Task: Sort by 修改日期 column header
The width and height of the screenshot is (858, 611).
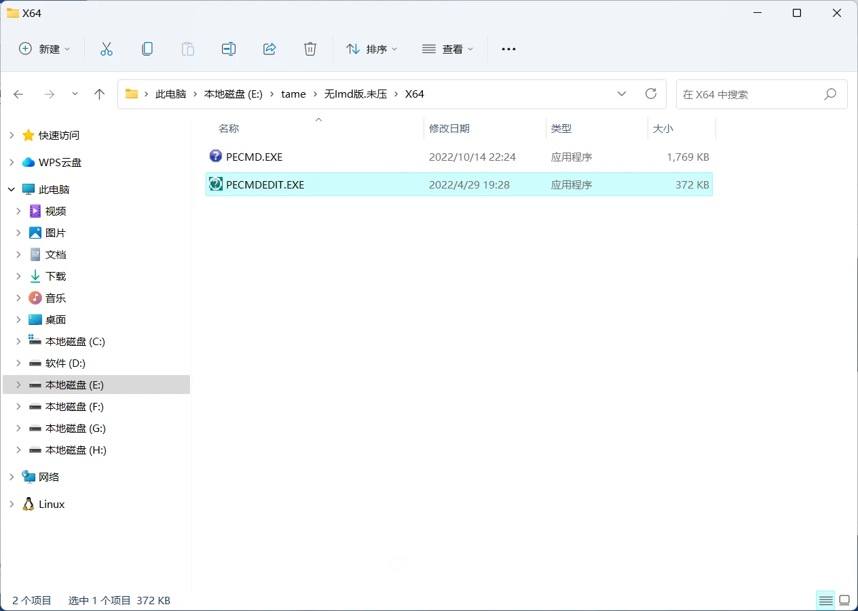Action: pos(449,128)
